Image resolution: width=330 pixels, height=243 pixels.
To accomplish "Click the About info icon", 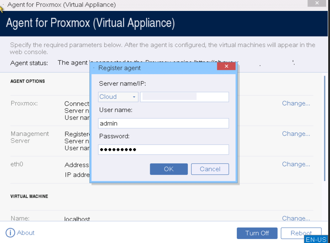I will [10, 233].
